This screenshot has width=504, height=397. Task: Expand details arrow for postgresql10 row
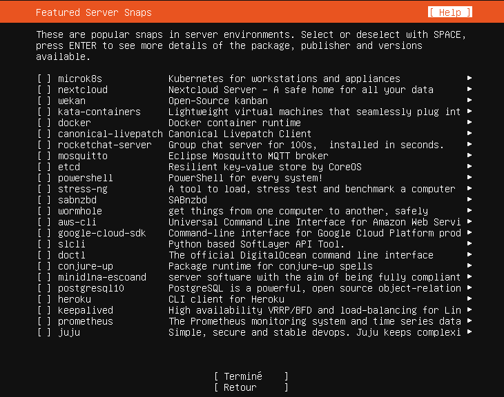[x=469, y=287]
